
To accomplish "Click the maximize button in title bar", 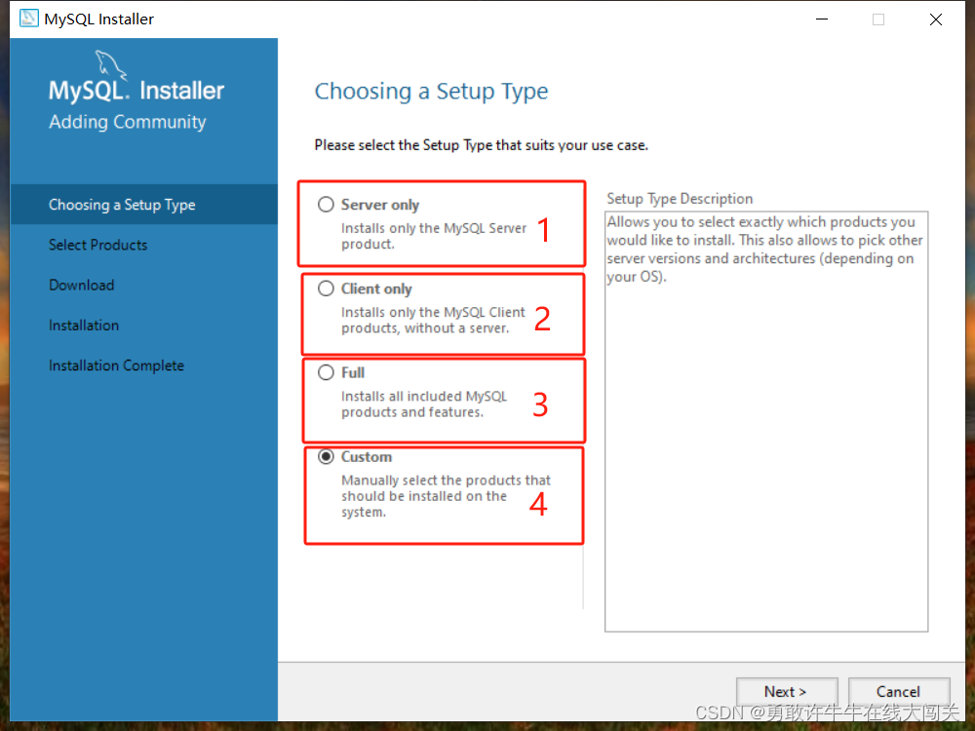I will [x=878, y=19].
